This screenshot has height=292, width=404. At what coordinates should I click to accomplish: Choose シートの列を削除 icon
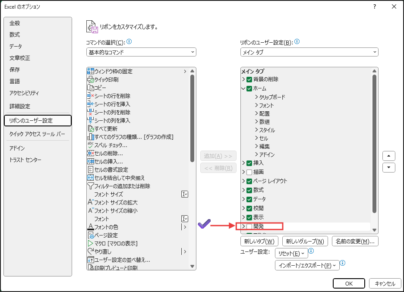point(91,112)
